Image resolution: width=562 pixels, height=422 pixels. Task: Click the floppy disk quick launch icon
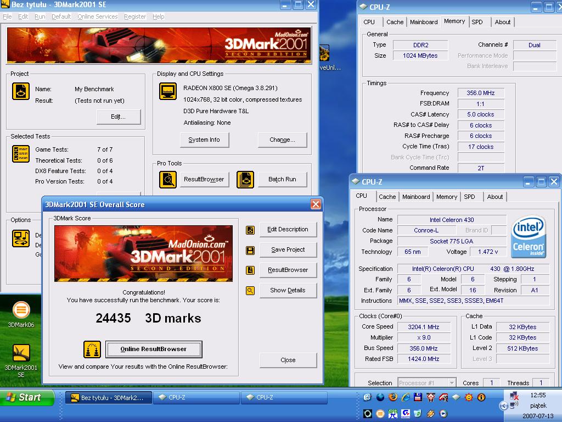[418, 397]
